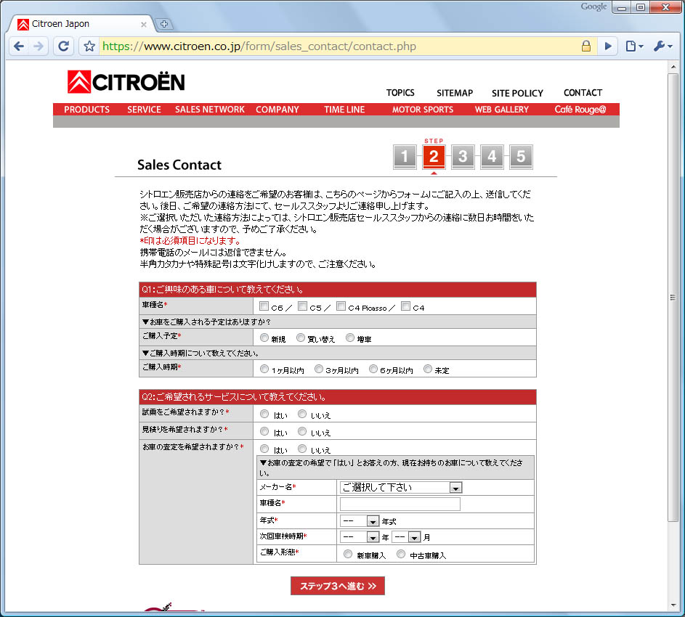Open the メーカー名 maker dropdown
The image size is (685, 617).
click(400, 487)
